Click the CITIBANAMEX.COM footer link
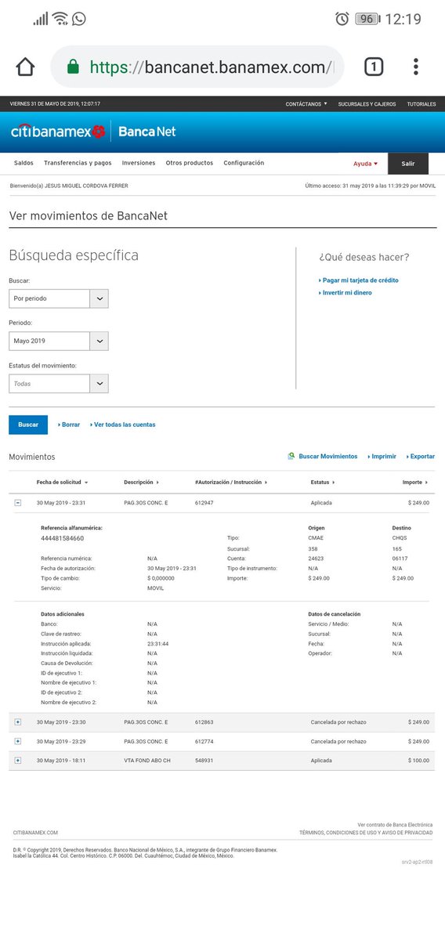This screenshot has width=445, height=940. pos(35,833)
